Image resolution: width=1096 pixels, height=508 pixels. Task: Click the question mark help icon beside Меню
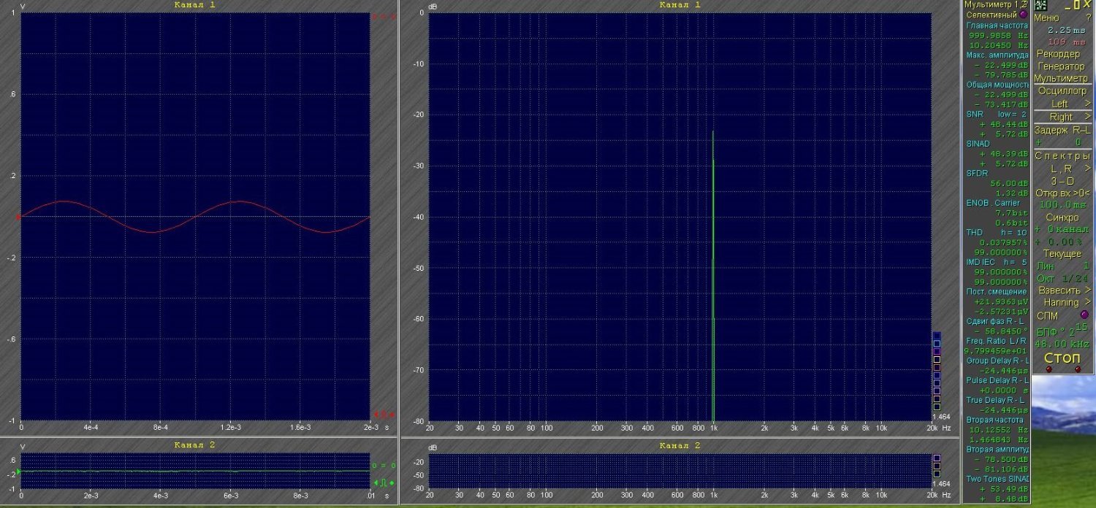(x=1088, y=18)
